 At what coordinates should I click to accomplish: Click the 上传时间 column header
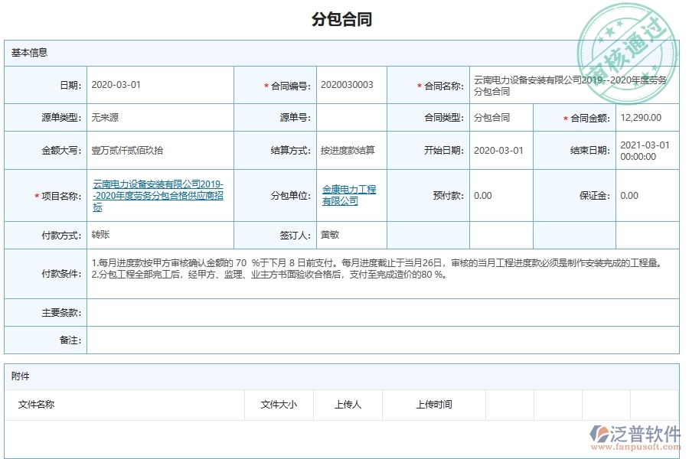tap(434, 405)
